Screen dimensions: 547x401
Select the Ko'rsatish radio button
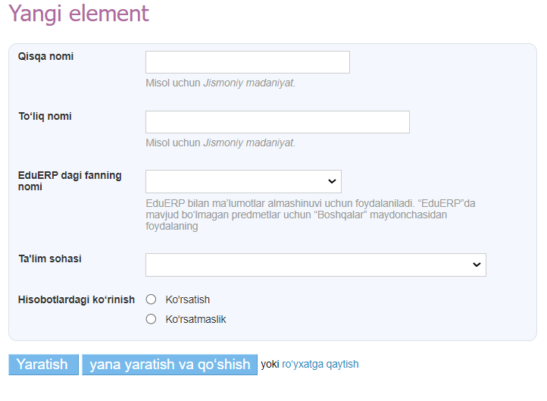[x=151, y=299]
